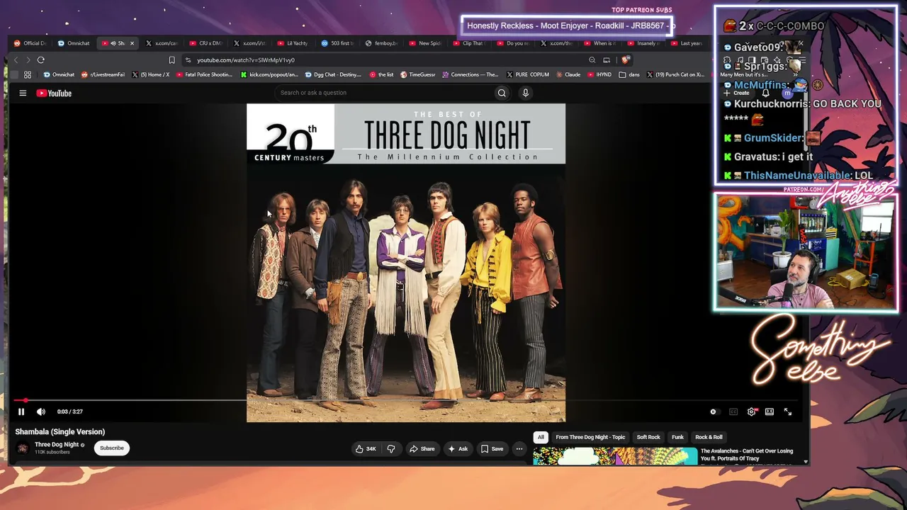Pause the Shambala video
Image resolution: width=907 pixels, height=510 pixels.
[x=21, y=412]
